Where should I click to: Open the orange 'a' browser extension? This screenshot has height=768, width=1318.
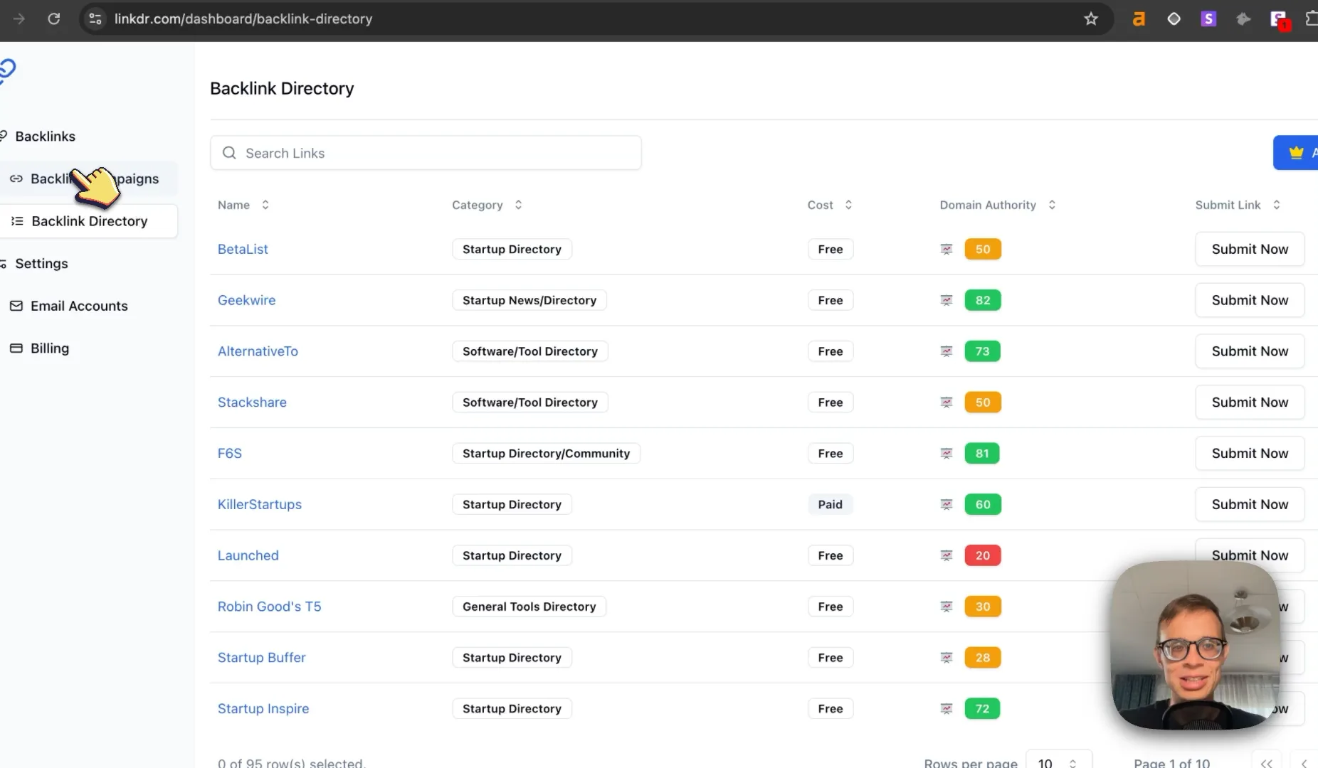tap(1139, 19)
